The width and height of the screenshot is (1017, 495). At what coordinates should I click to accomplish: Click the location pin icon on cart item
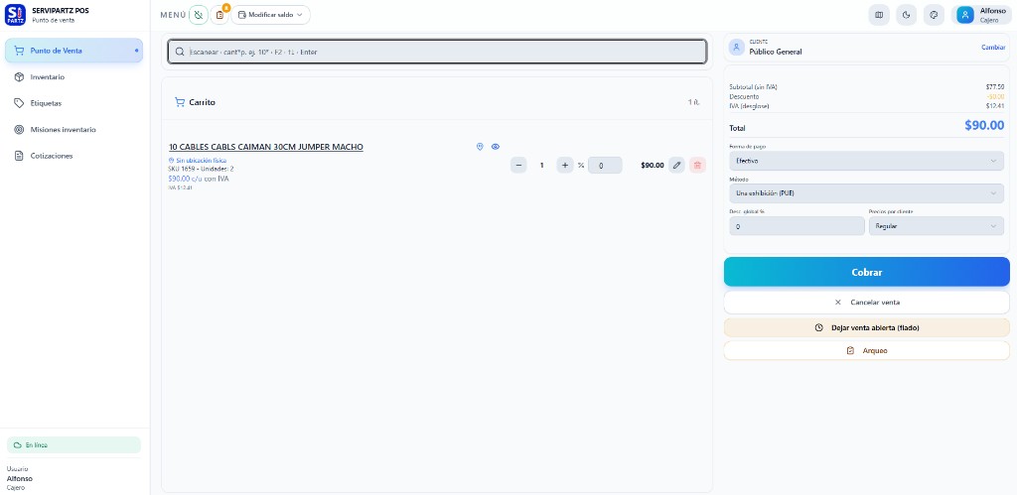480,147
